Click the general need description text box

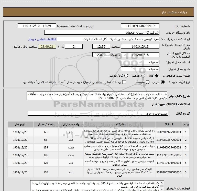click(x=97, y=96)
